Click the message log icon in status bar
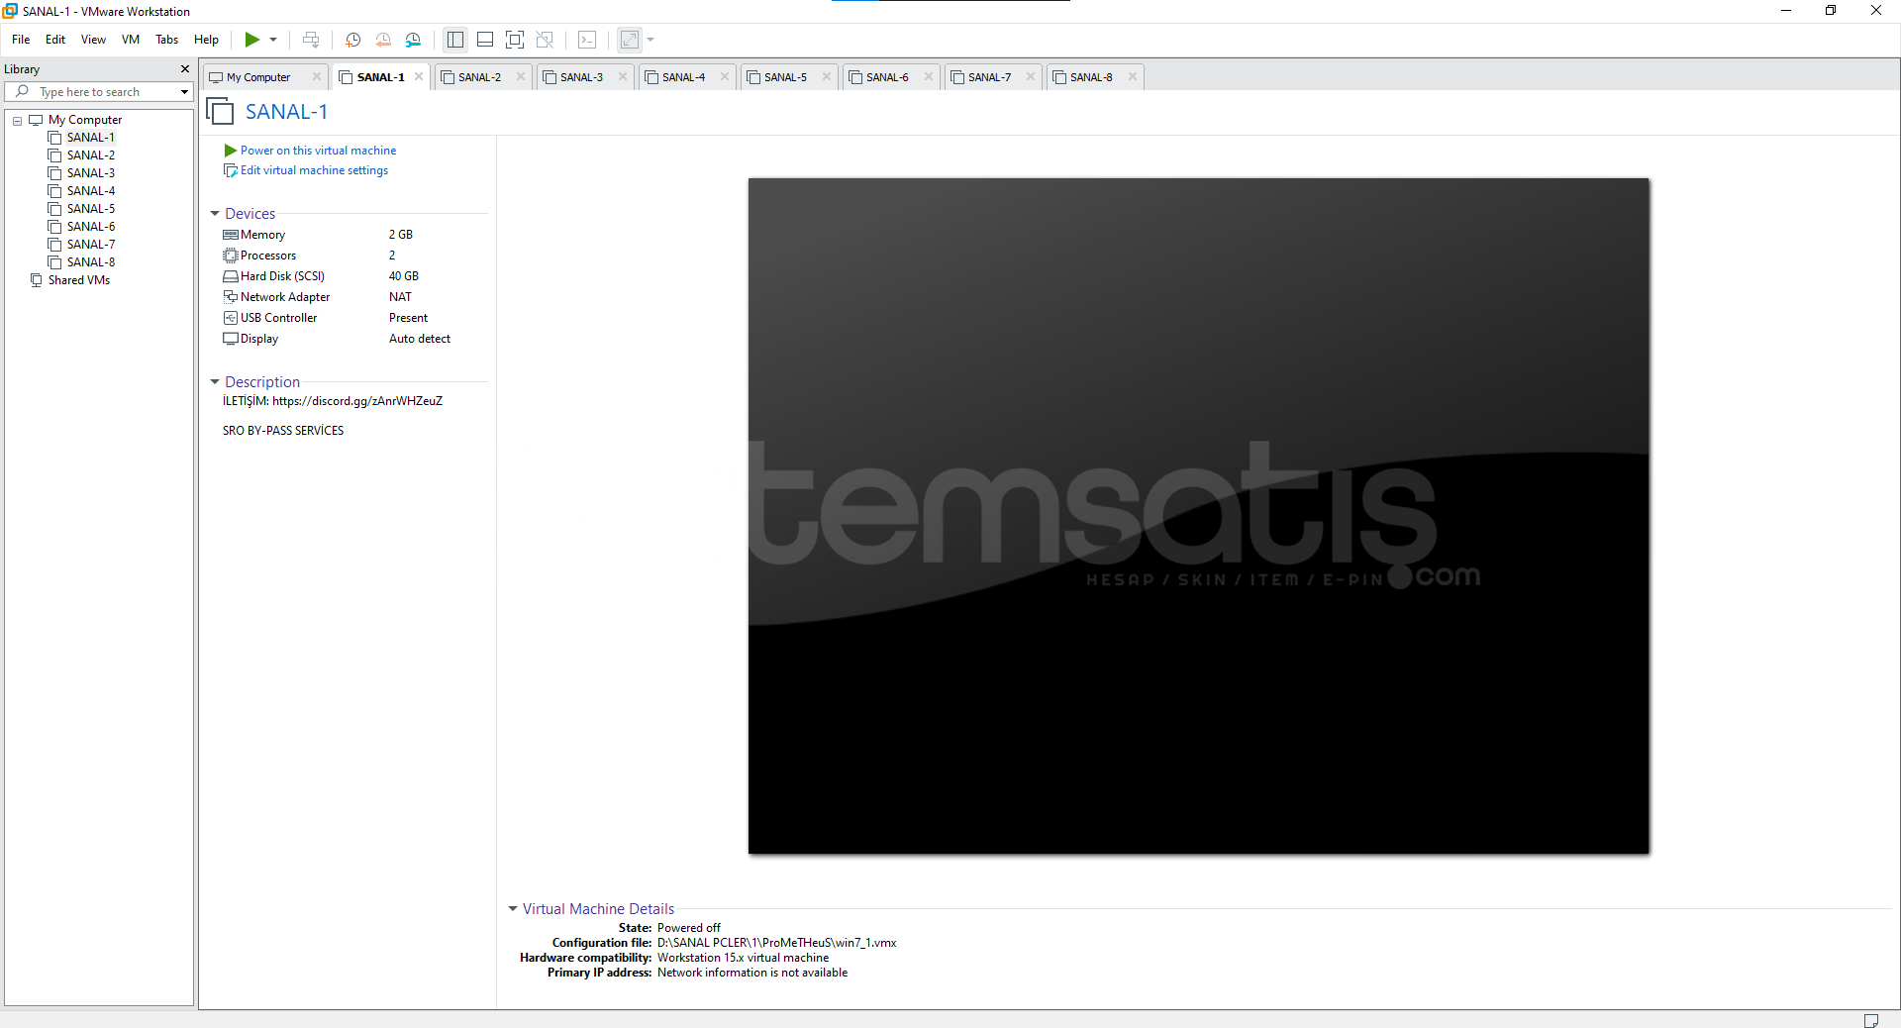 [x=1871, y=1020]
